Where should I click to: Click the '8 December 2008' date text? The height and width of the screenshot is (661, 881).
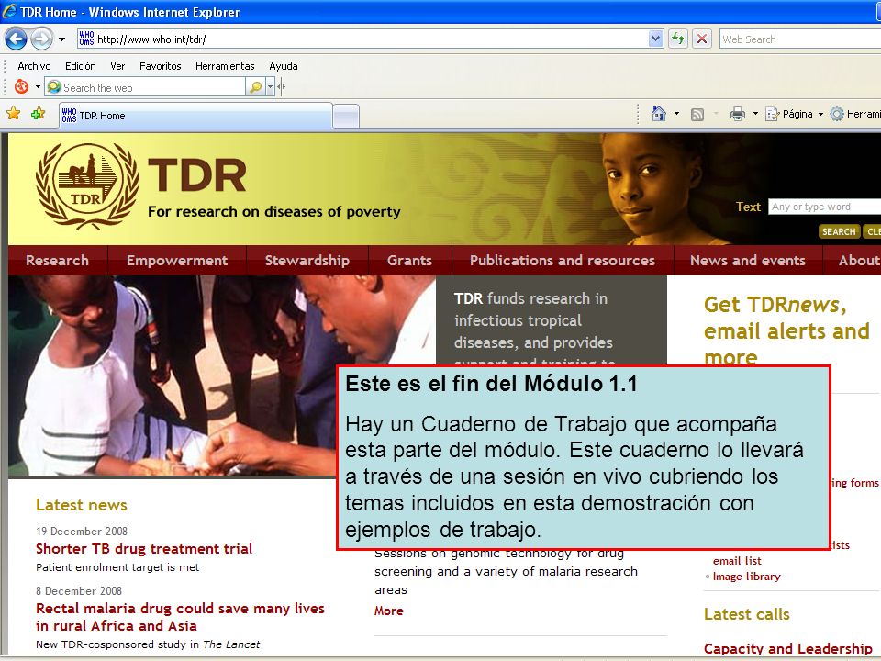pos(79,590)
